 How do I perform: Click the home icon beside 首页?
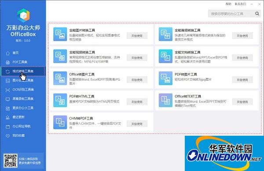[8, 53]
